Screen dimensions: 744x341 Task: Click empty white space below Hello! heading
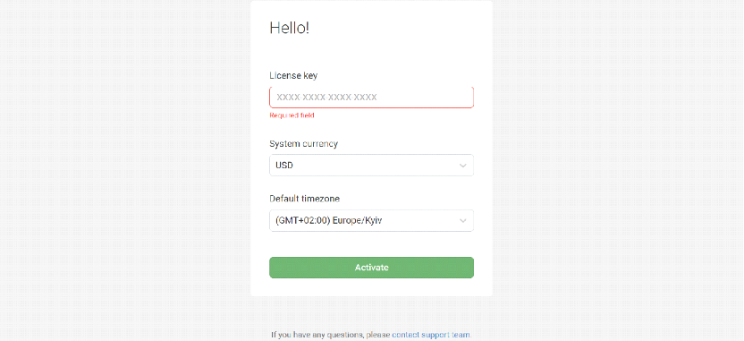371,52
